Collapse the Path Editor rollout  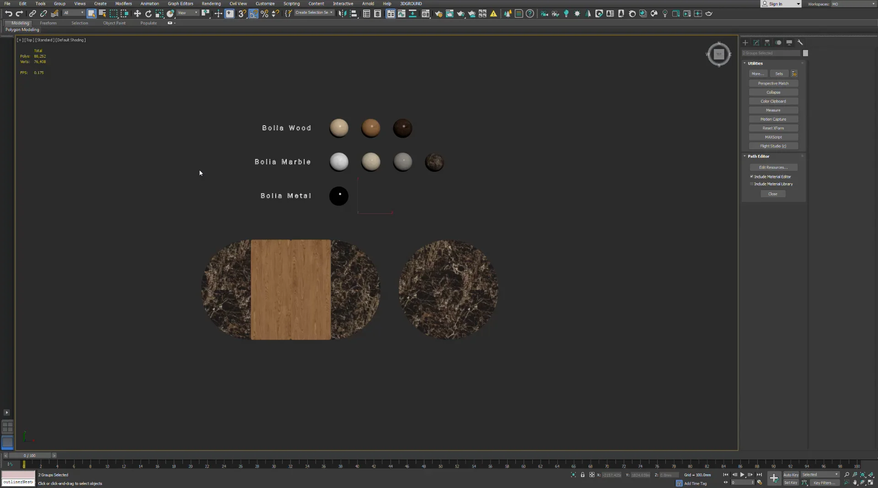(x=744, y=156)
